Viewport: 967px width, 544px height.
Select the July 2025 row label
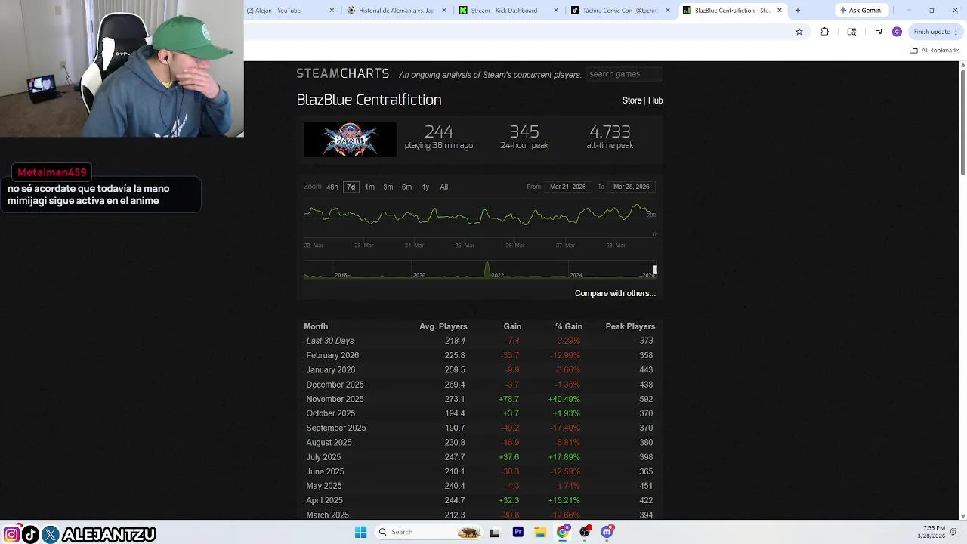click(323, 457)
